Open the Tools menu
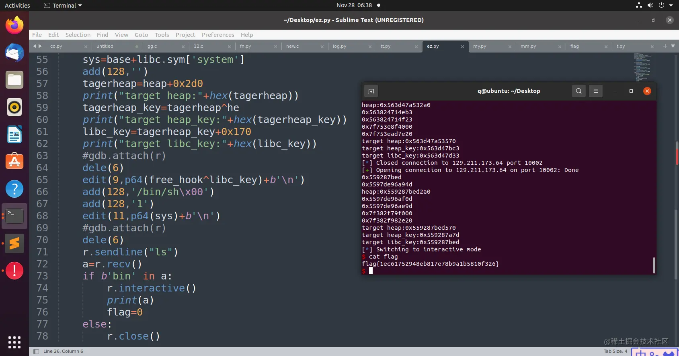The image size is (679, 356). [162, 35]
